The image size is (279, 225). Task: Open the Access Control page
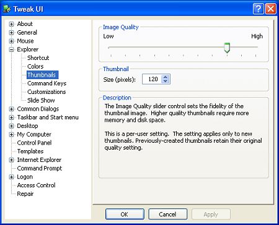[x=36, y=185]
